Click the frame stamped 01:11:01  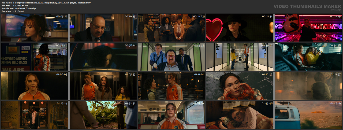click(171, 86)
